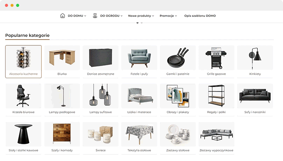
Task: Open the Krzesła biurowe category link
Action: [x=23, y=112]
